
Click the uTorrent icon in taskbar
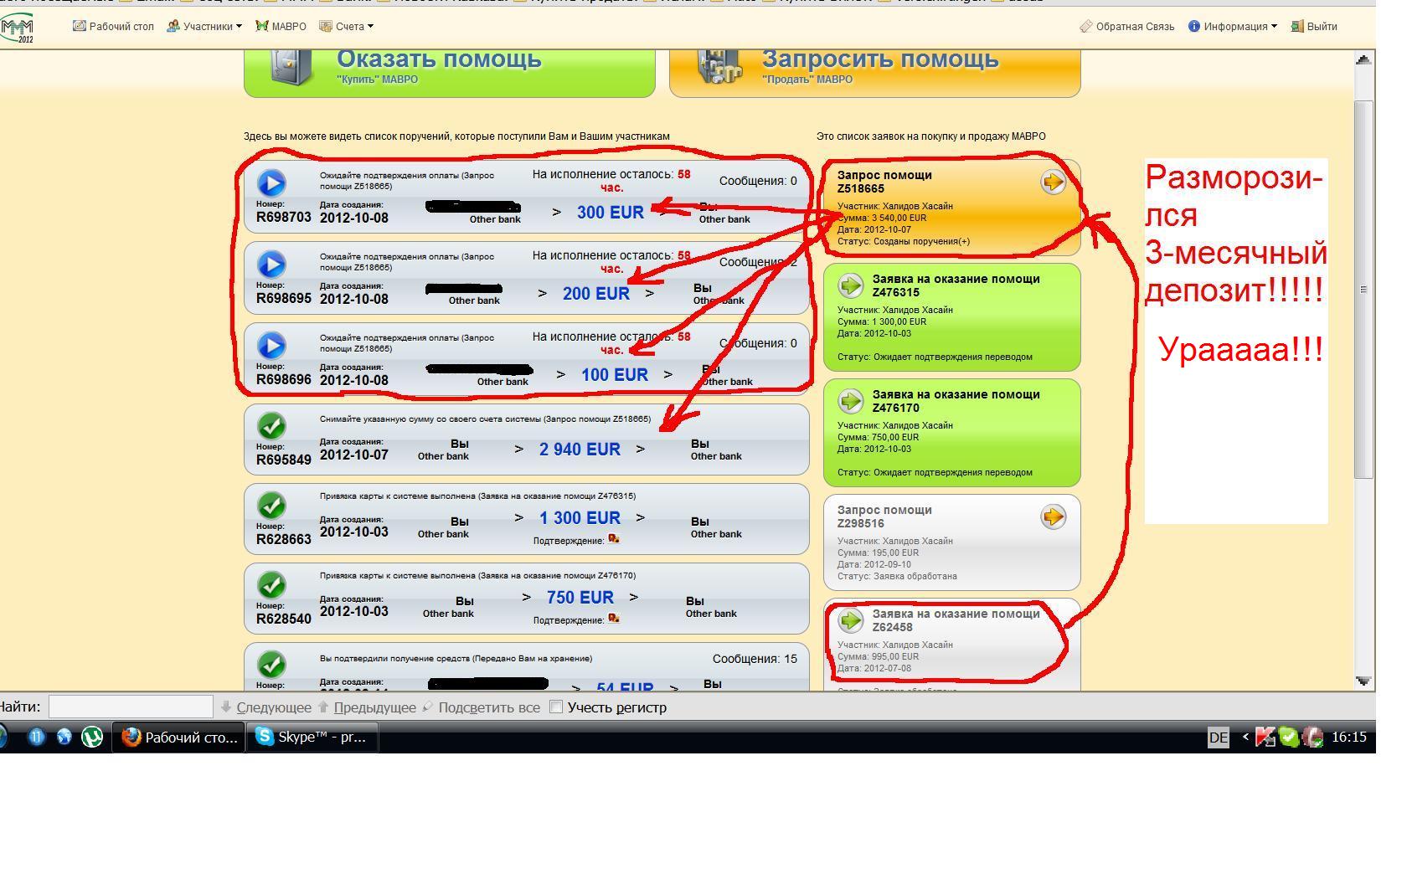(x=92, y=737)
